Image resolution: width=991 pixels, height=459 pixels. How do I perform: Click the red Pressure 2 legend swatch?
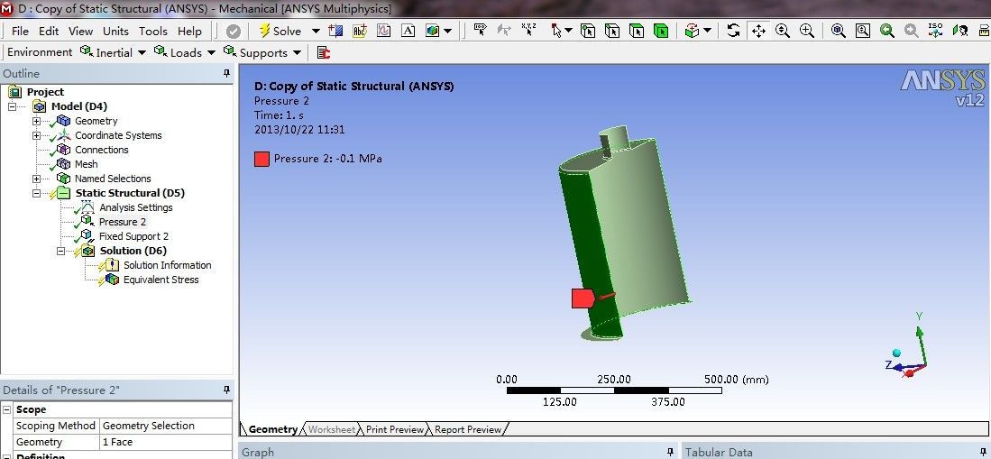[262, 159]
